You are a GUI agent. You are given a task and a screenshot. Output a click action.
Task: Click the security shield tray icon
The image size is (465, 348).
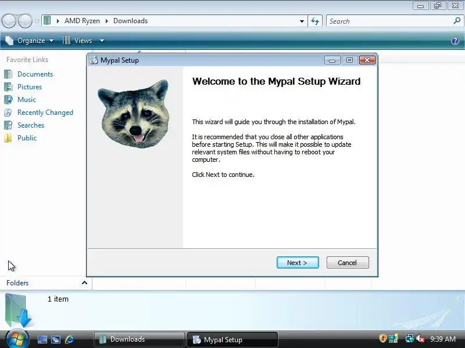coord(382,338)
